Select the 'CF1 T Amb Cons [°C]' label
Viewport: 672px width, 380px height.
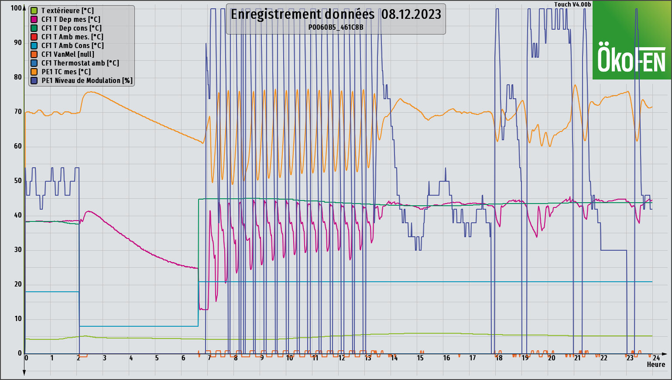(73, 45)
